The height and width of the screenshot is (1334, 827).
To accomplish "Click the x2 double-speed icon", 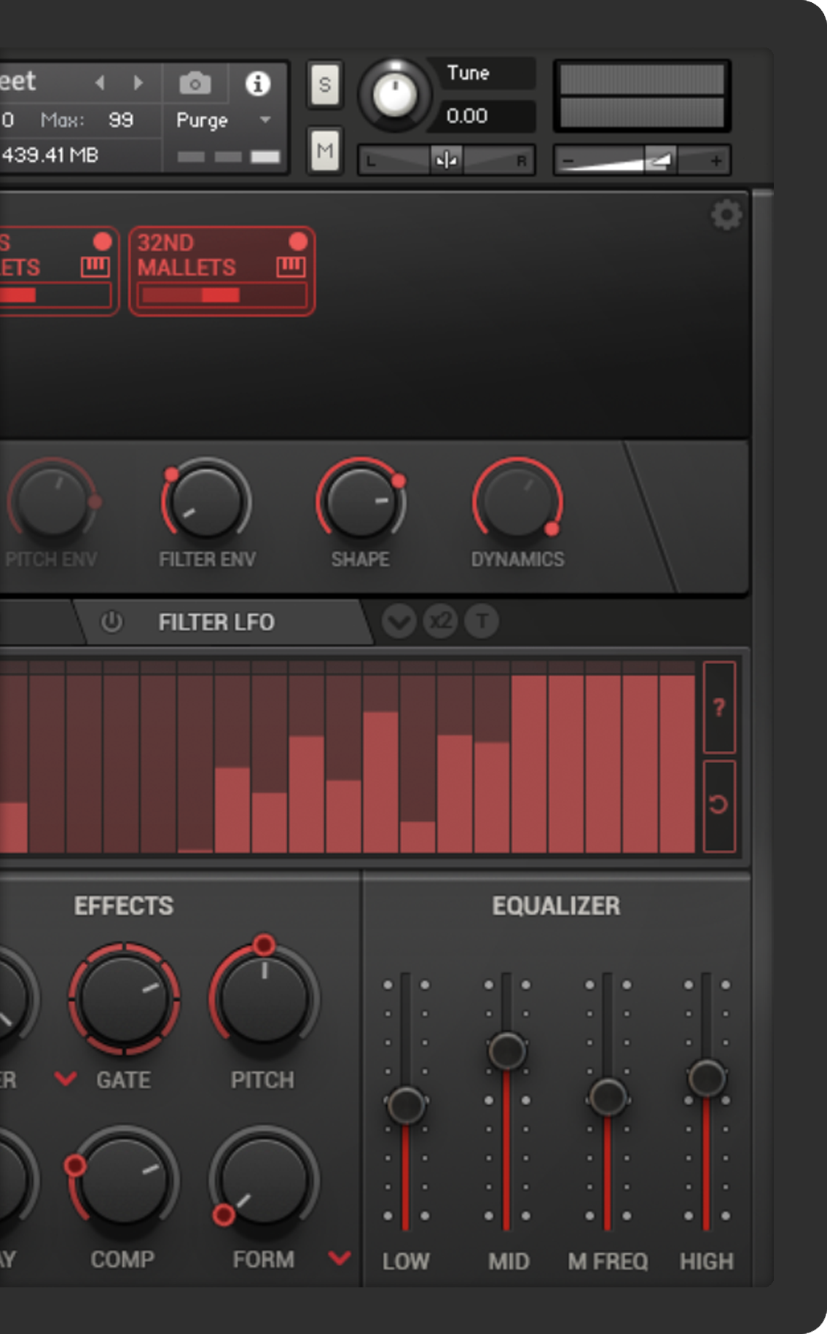I will coord(440,622).
